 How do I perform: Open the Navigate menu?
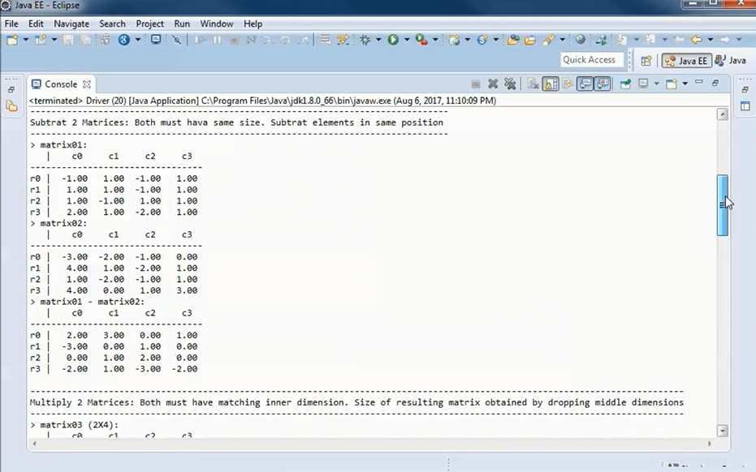pyautogui.click(x=71, y=24)
